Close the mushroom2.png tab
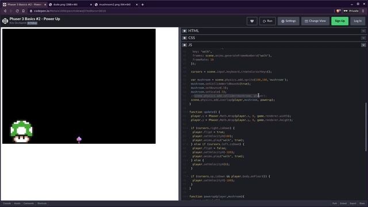This screenshot has width=368, height=207. [137, 5]
